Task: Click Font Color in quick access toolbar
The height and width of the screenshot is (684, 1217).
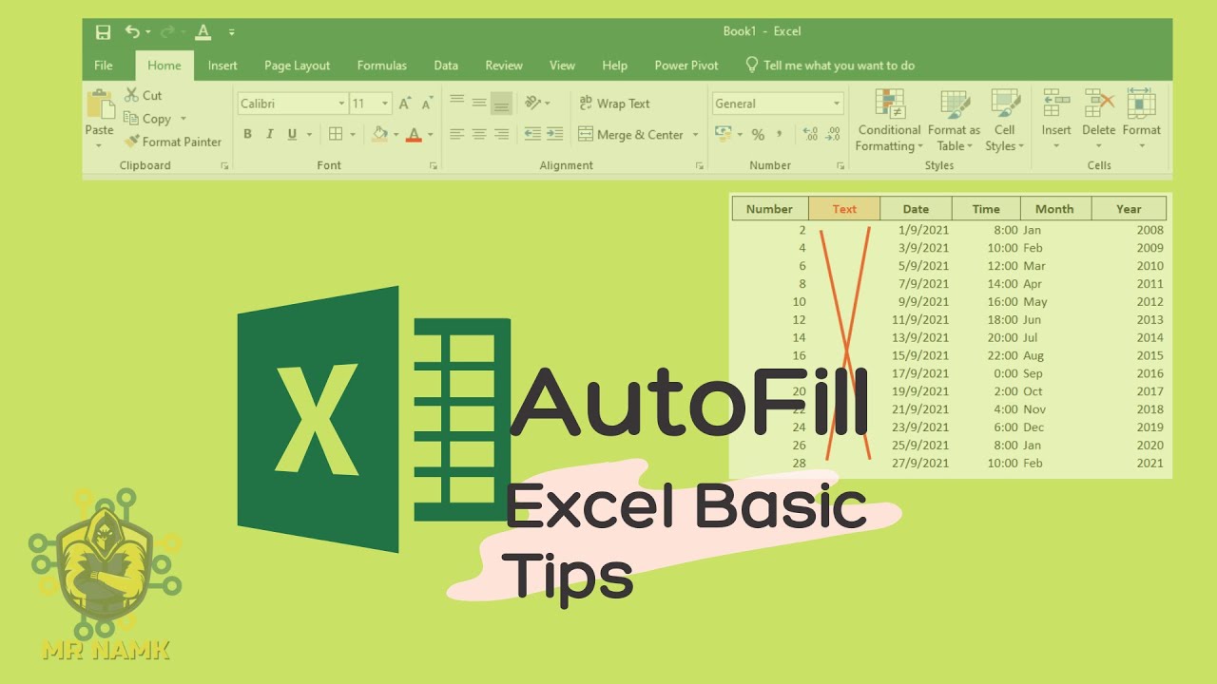Action: 203,32
